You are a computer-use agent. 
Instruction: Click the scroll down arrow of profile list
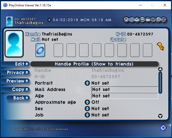tap(160, 116)
